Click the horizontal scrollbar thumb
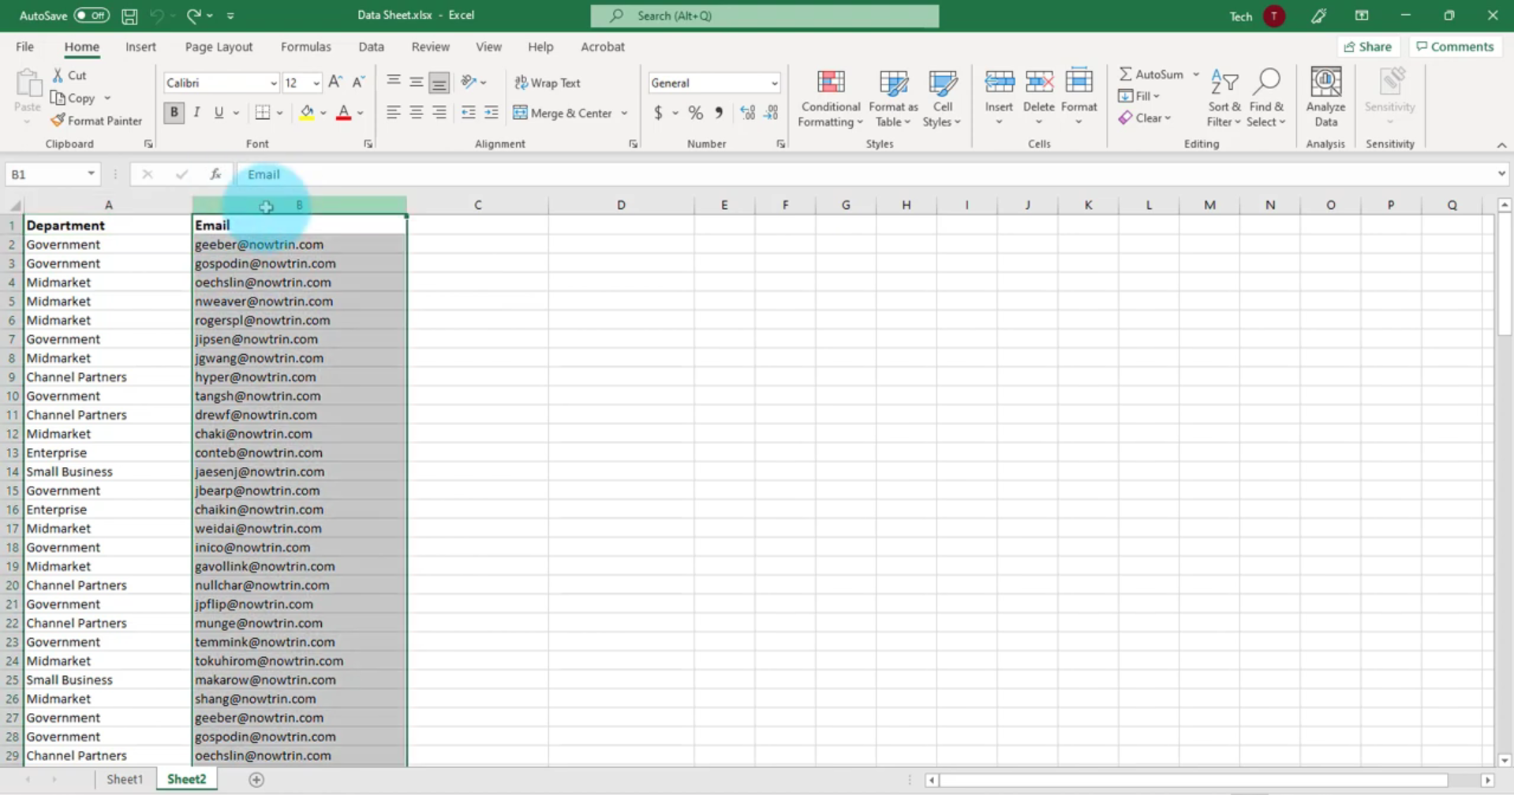This screenshot has width=1514, height=795. [x=1194, y=780]
